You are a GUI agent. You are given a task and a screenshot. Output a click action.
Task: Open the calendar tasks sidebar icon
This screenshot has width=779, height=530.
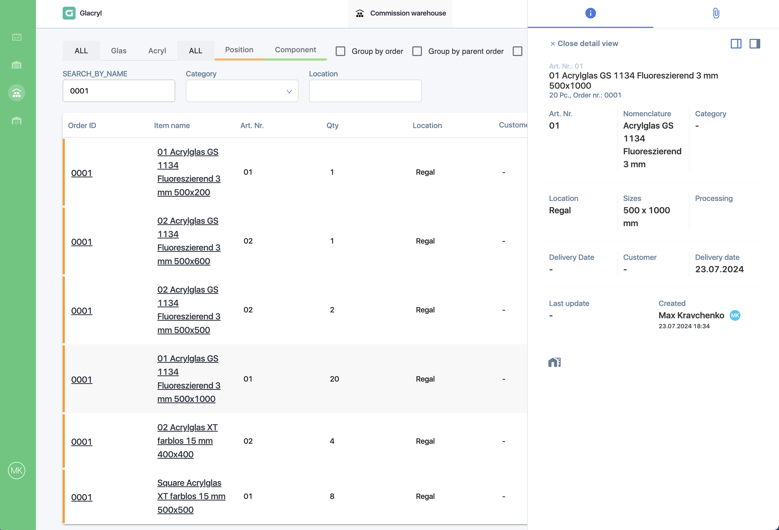click(x=16, y=37)
